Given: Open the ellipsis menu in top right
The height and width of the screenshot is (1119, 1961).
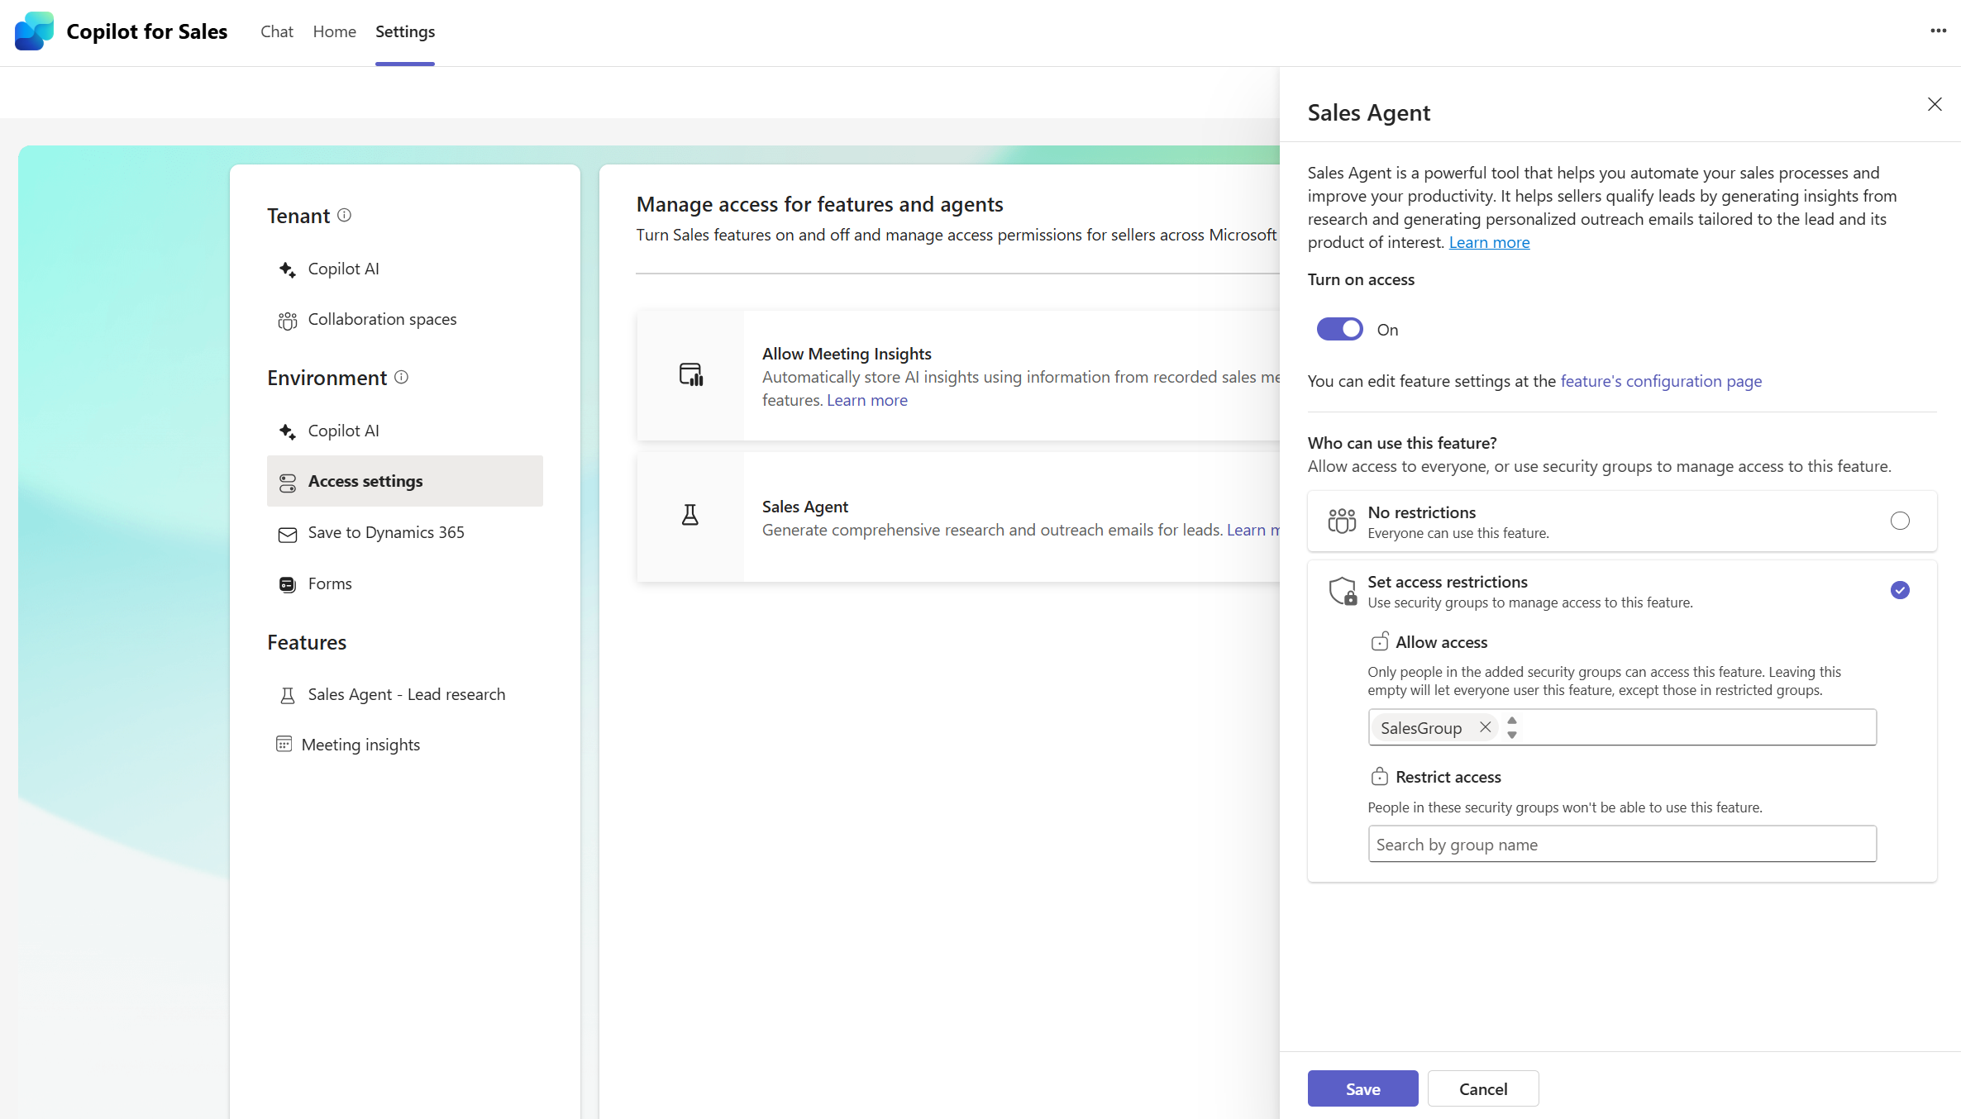Looking at the screenshot, I should click(1939, 31).
